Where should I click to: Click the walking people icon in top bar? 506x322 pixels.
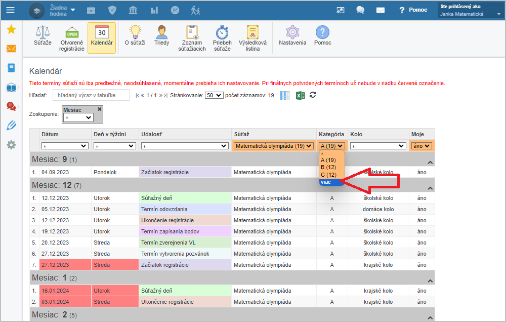(x=195, y=10)
